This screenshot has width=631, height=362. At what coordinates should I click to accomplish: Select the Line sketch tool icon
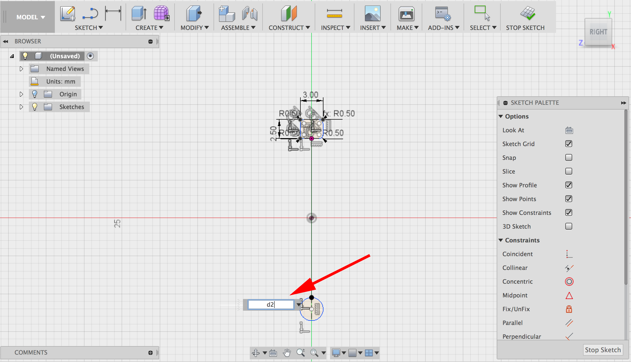[90, 13]
